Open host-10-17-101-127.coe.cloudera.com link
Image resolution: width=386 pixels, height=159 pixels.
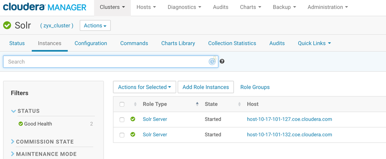pyautogui.click(x=289, y=119)
